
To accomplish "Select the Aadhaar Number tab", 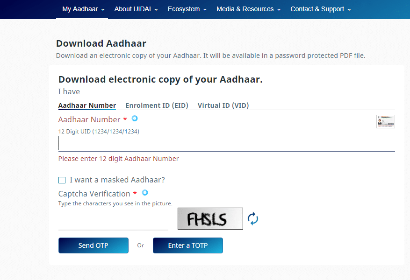I will [87, 105].
